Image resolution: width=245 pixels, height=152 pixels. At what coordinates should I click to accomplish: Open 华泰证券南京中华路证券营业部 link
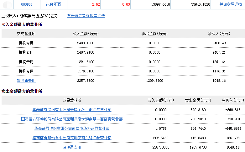(72, 128)
